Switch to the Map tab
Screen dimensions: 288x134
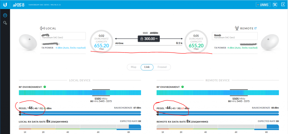(134, 67)
